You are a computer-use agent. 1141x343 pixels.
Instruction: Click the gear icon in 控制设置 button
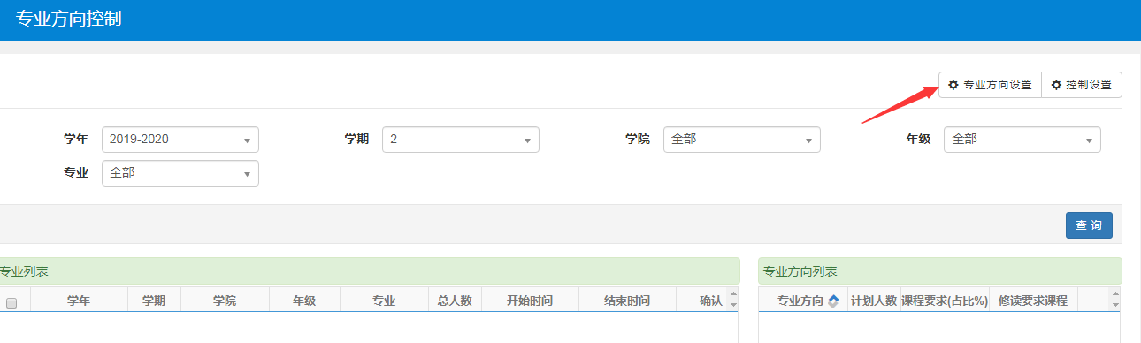click(x=1056, y=85)
